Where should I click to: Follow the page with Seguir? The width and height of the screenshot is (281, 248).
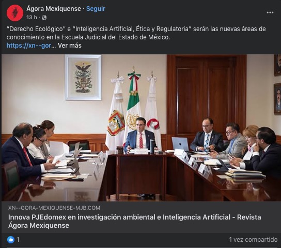pyautogui.click(x=96, y=9)
